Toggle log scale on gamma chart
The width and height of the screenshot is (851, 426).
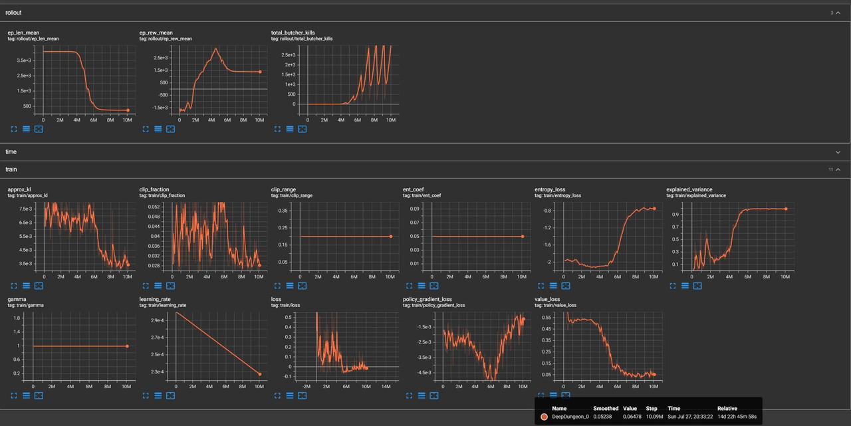pos(26,395)
